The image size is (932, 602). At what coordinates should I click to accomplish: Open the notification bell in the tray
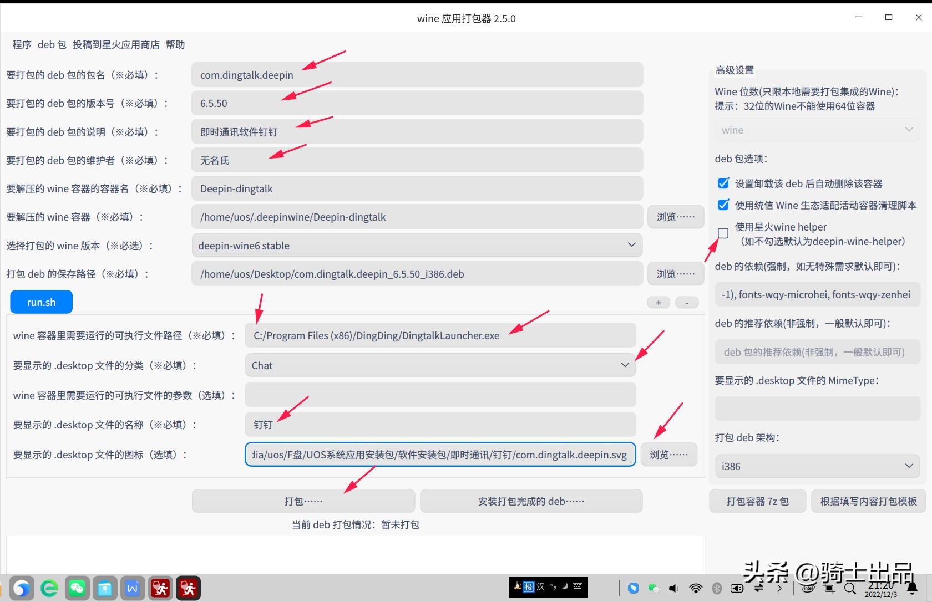913,588
